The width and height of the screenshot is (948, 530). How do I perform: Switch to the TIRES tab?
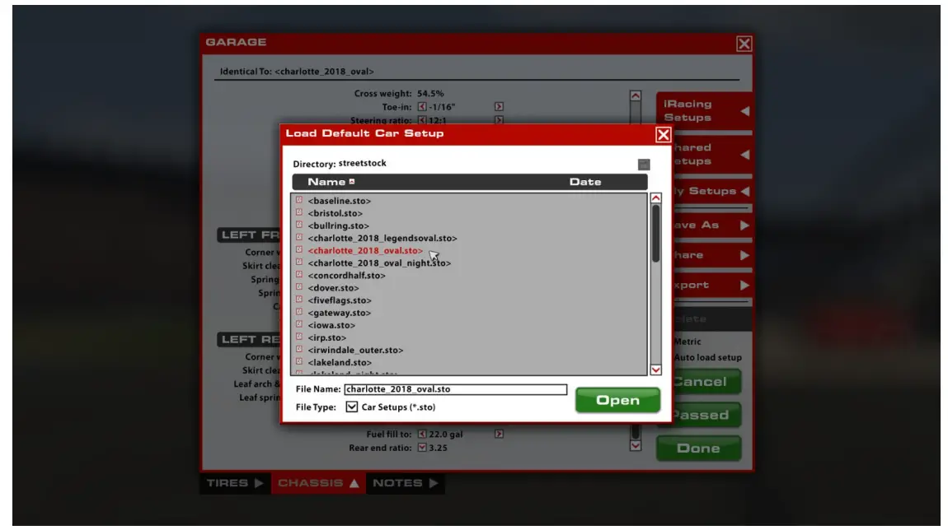point(235,484)
